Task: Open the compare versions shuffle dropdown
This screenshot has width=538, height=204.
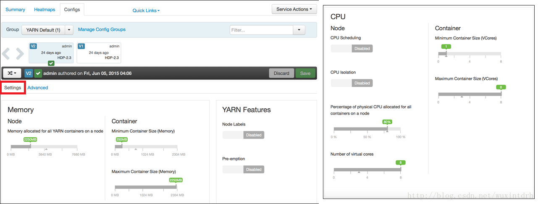Action: [12, 73]
